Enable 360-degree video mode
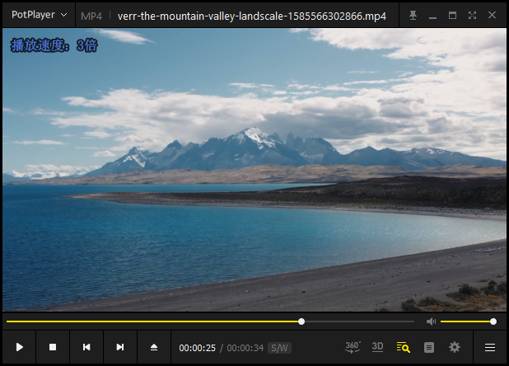Screen dimensions: 509x366 353,347
